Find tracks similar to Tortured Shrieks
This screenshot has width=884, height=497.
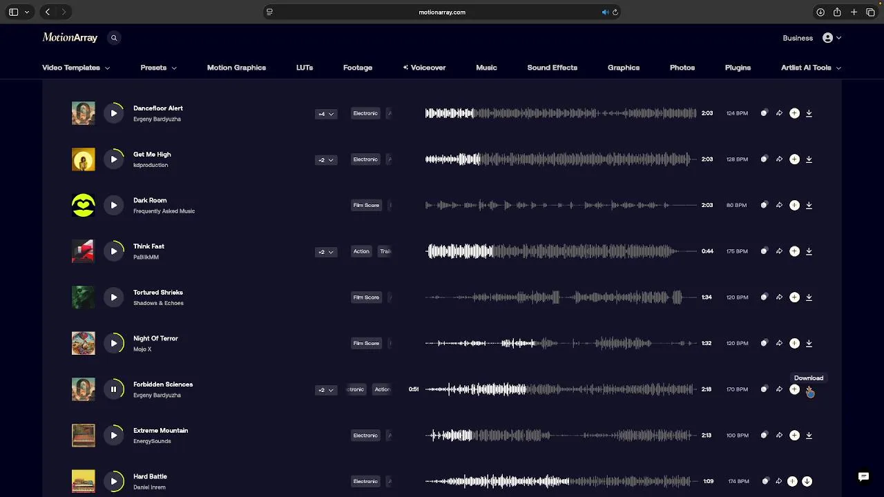click(764, 298)
